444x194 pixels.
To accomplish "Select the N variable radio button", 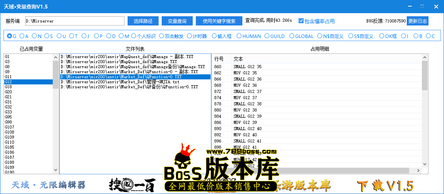I will [x=37, y=36].
